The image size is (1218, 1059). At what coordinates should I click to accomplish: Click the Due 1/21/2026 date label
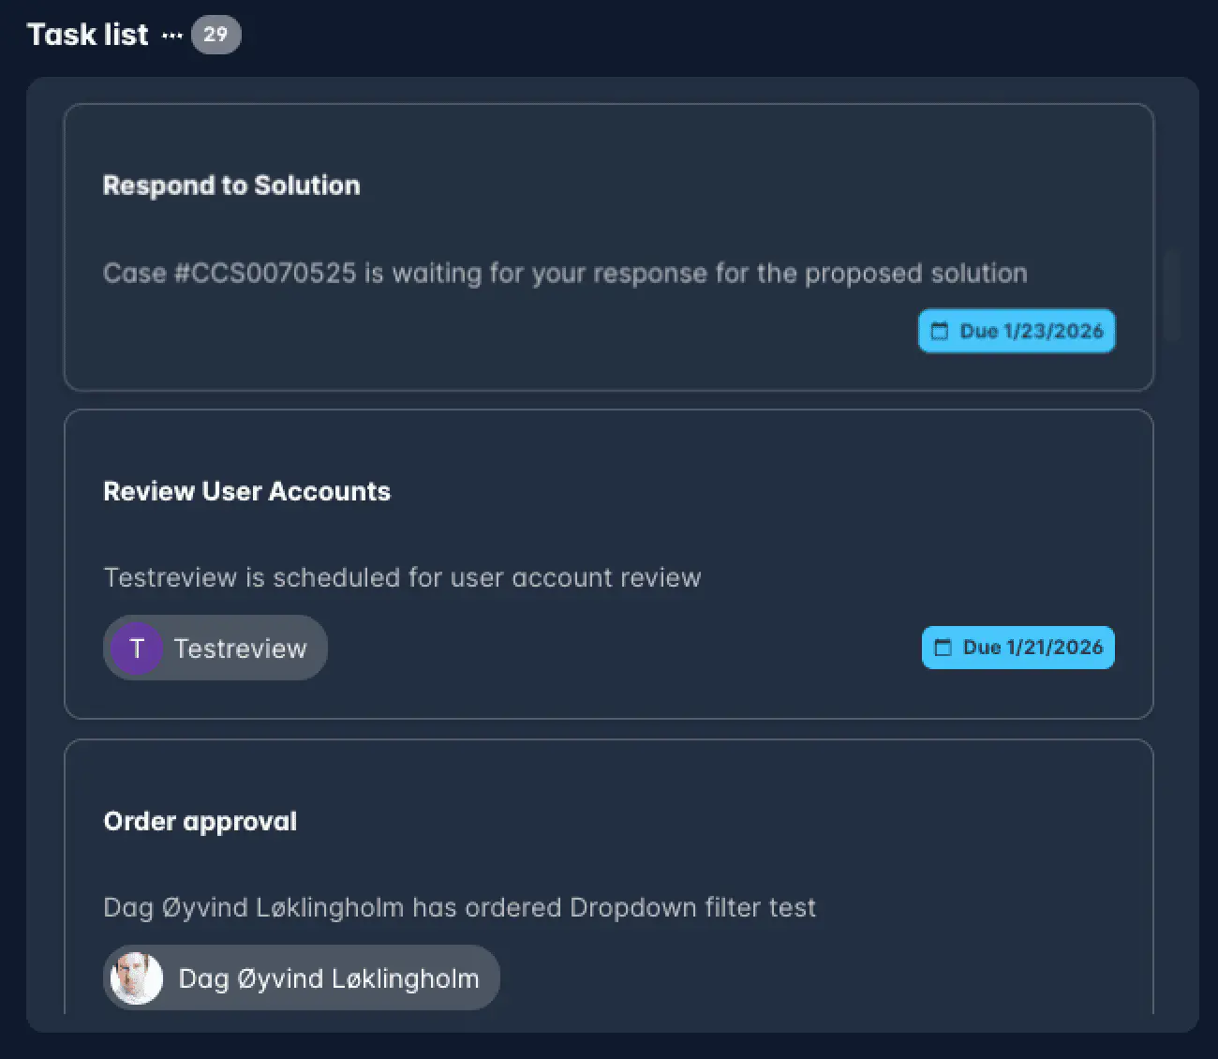click(1032, 648)
